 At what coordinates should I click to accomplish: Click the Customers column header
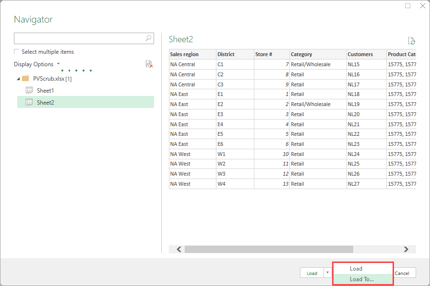pyautogui.click(x=366, y=54)
